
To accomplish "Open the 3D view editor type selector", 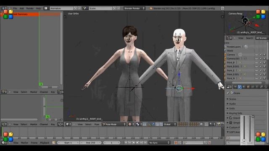I will (69, 124).
